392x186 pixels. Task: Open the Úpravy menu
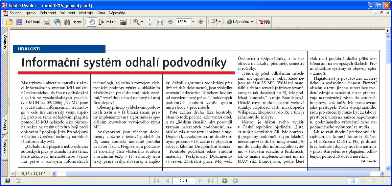31,13
